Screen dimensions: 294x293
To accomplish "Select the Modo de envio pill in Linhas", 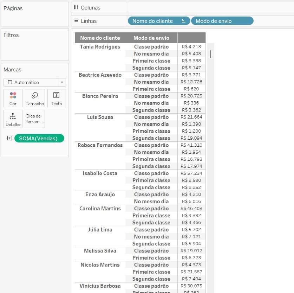I will (222, 21).
